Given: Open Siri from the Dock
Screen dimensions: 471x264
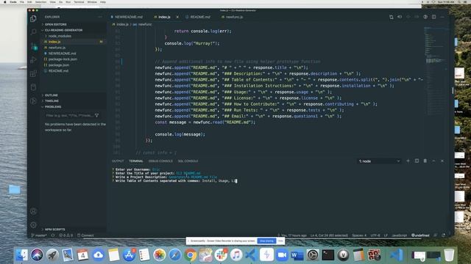Looking at the screenshot, I should pyautogui.click(x=37, y=255).
